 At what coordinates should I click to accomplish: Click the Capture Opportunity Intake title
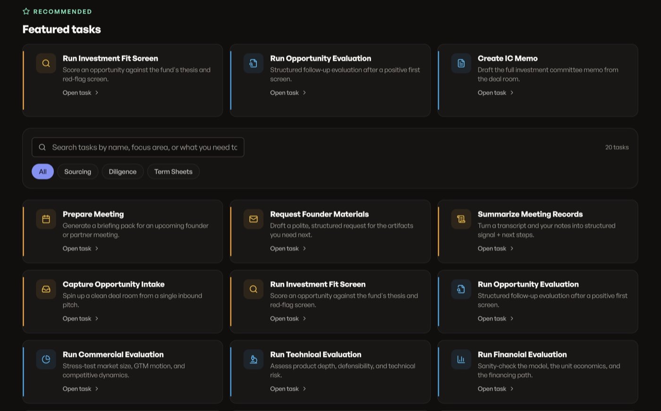[114, 284]
